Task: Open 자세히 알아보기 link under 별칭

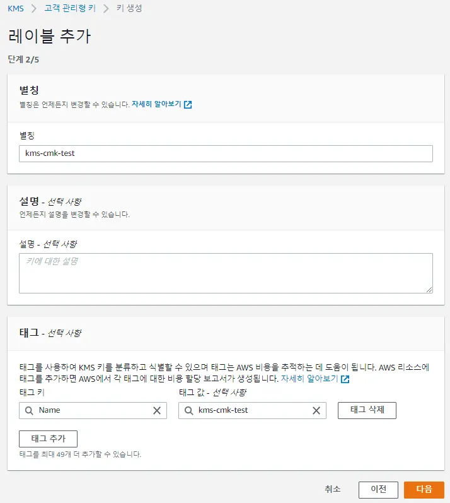Action: 156,105
